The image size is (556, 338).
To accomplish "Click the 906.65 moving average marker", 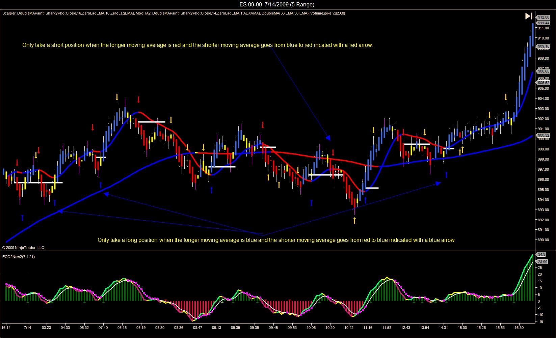I will pyautogui.click(x=543, y=71).
